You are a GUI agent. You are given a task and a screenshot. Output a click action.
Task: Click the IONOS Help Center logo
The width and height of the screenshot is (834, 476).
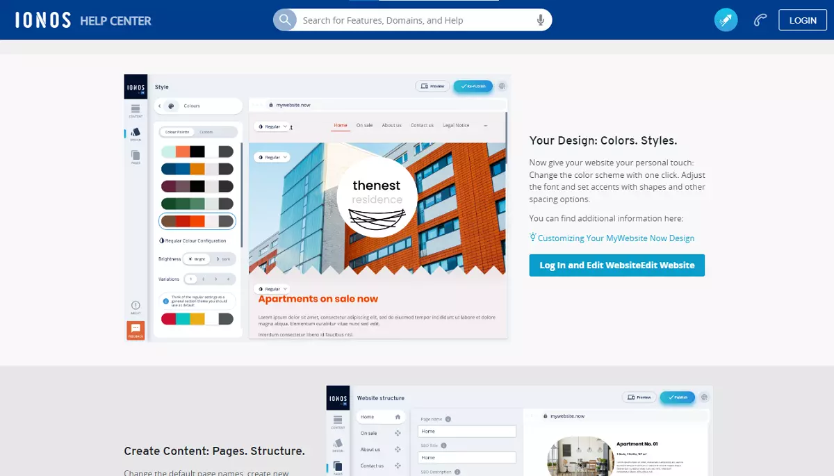(x=83, y=20)
